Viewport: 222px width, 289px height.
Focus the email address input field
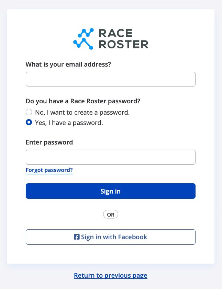(x=110, y=79)
